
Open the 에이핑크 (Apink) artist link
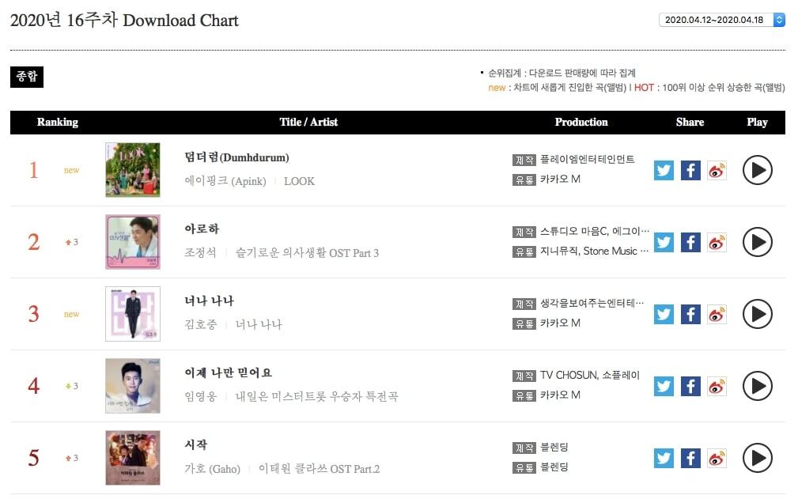pyautogui.click(x=225, y=181)
